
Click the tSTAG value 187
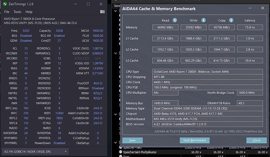click(x=59, y=123)
